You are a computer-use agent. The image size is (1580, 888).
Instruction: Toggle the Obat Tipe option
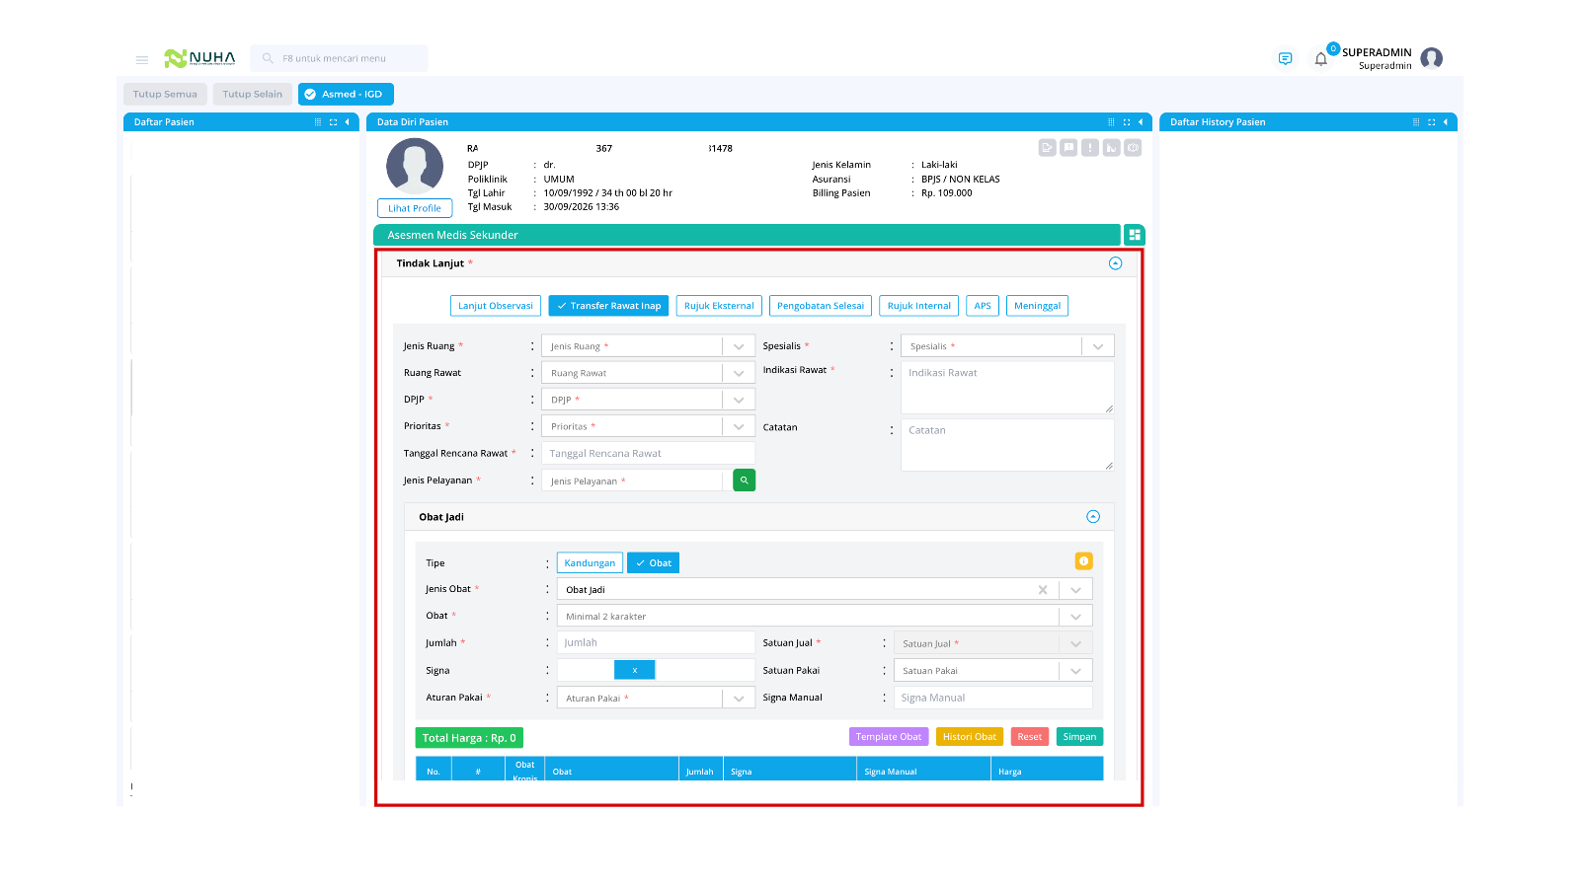[653, 563]
